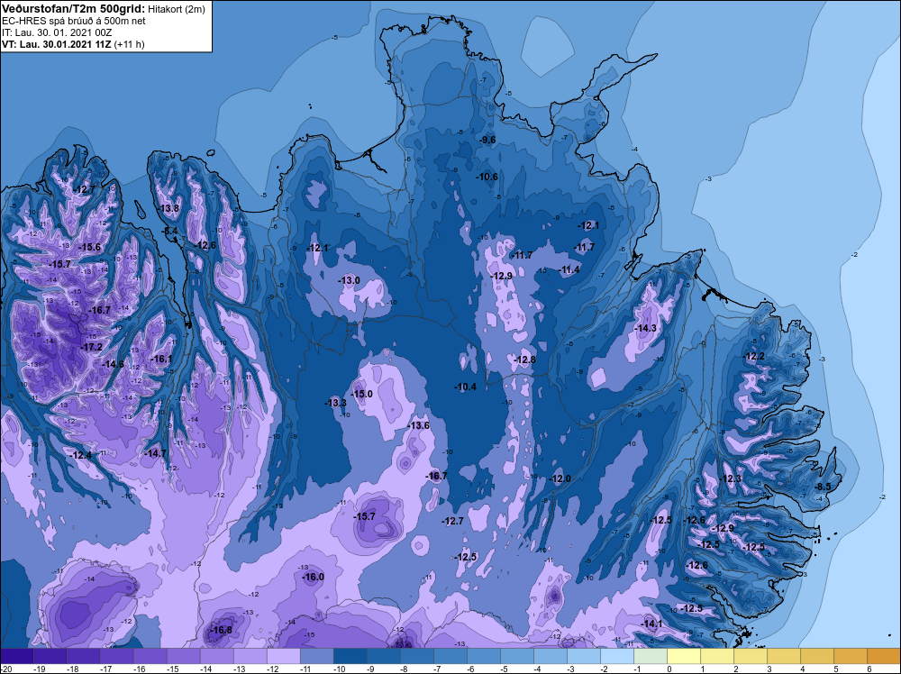The height and width of the screenshot is (674, 901).
Task: Click the legend swatch between -6 and -5
Action: coord(484,656)
